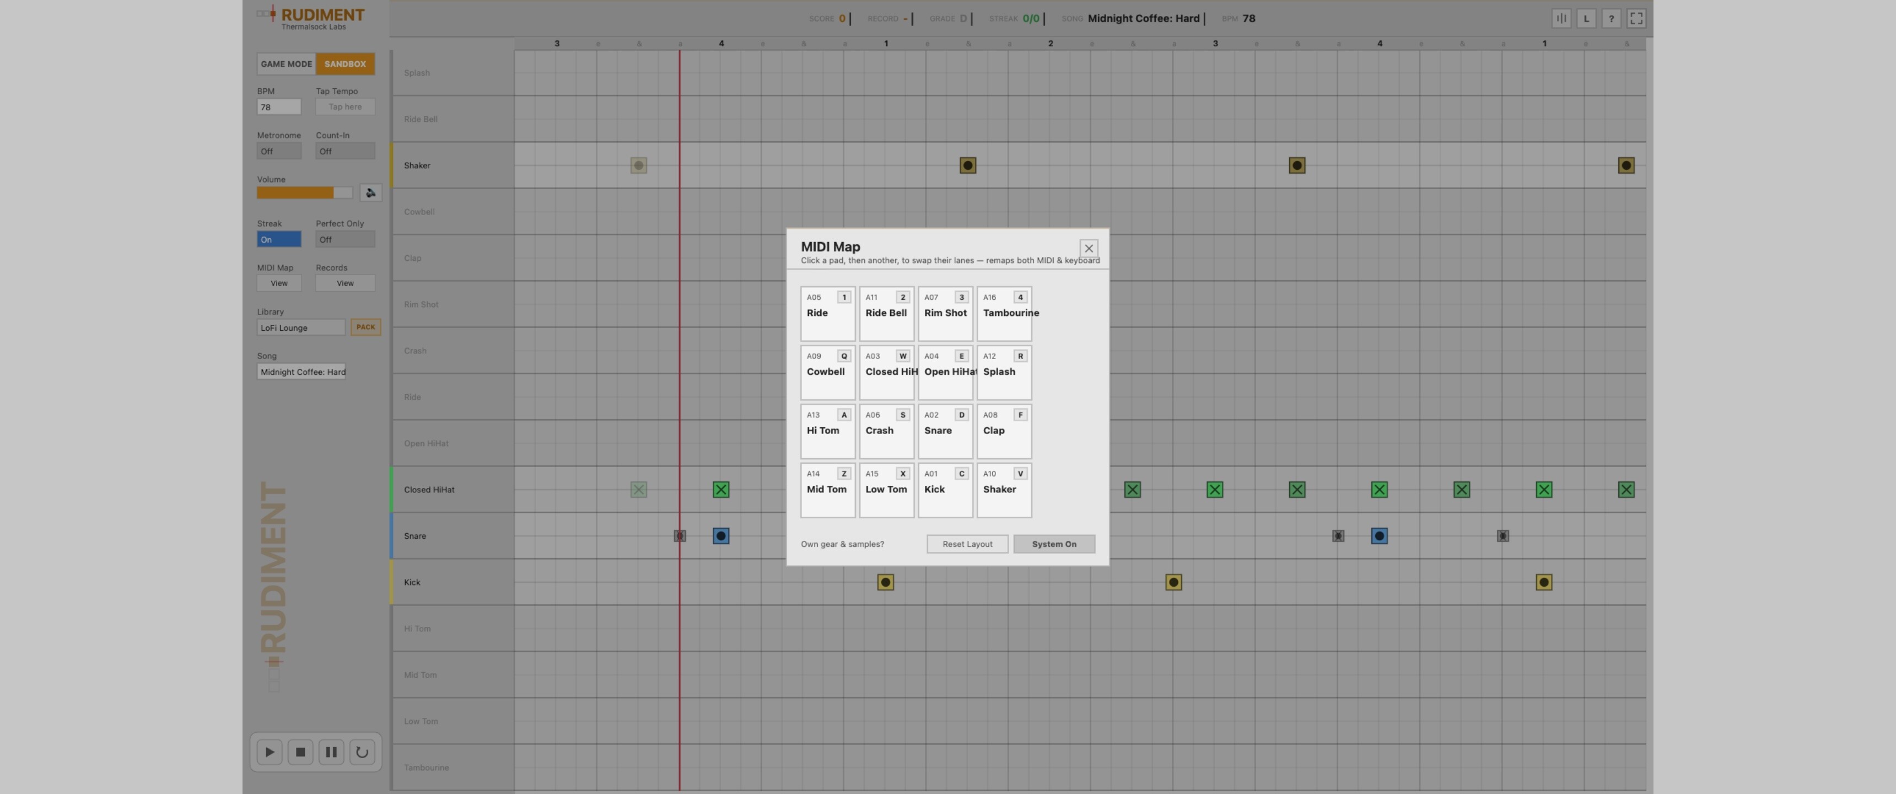Viewport: 1896px width, 794px height.
Task: Switch to SANDBOX tab
Action: click(x=345, y=64)
